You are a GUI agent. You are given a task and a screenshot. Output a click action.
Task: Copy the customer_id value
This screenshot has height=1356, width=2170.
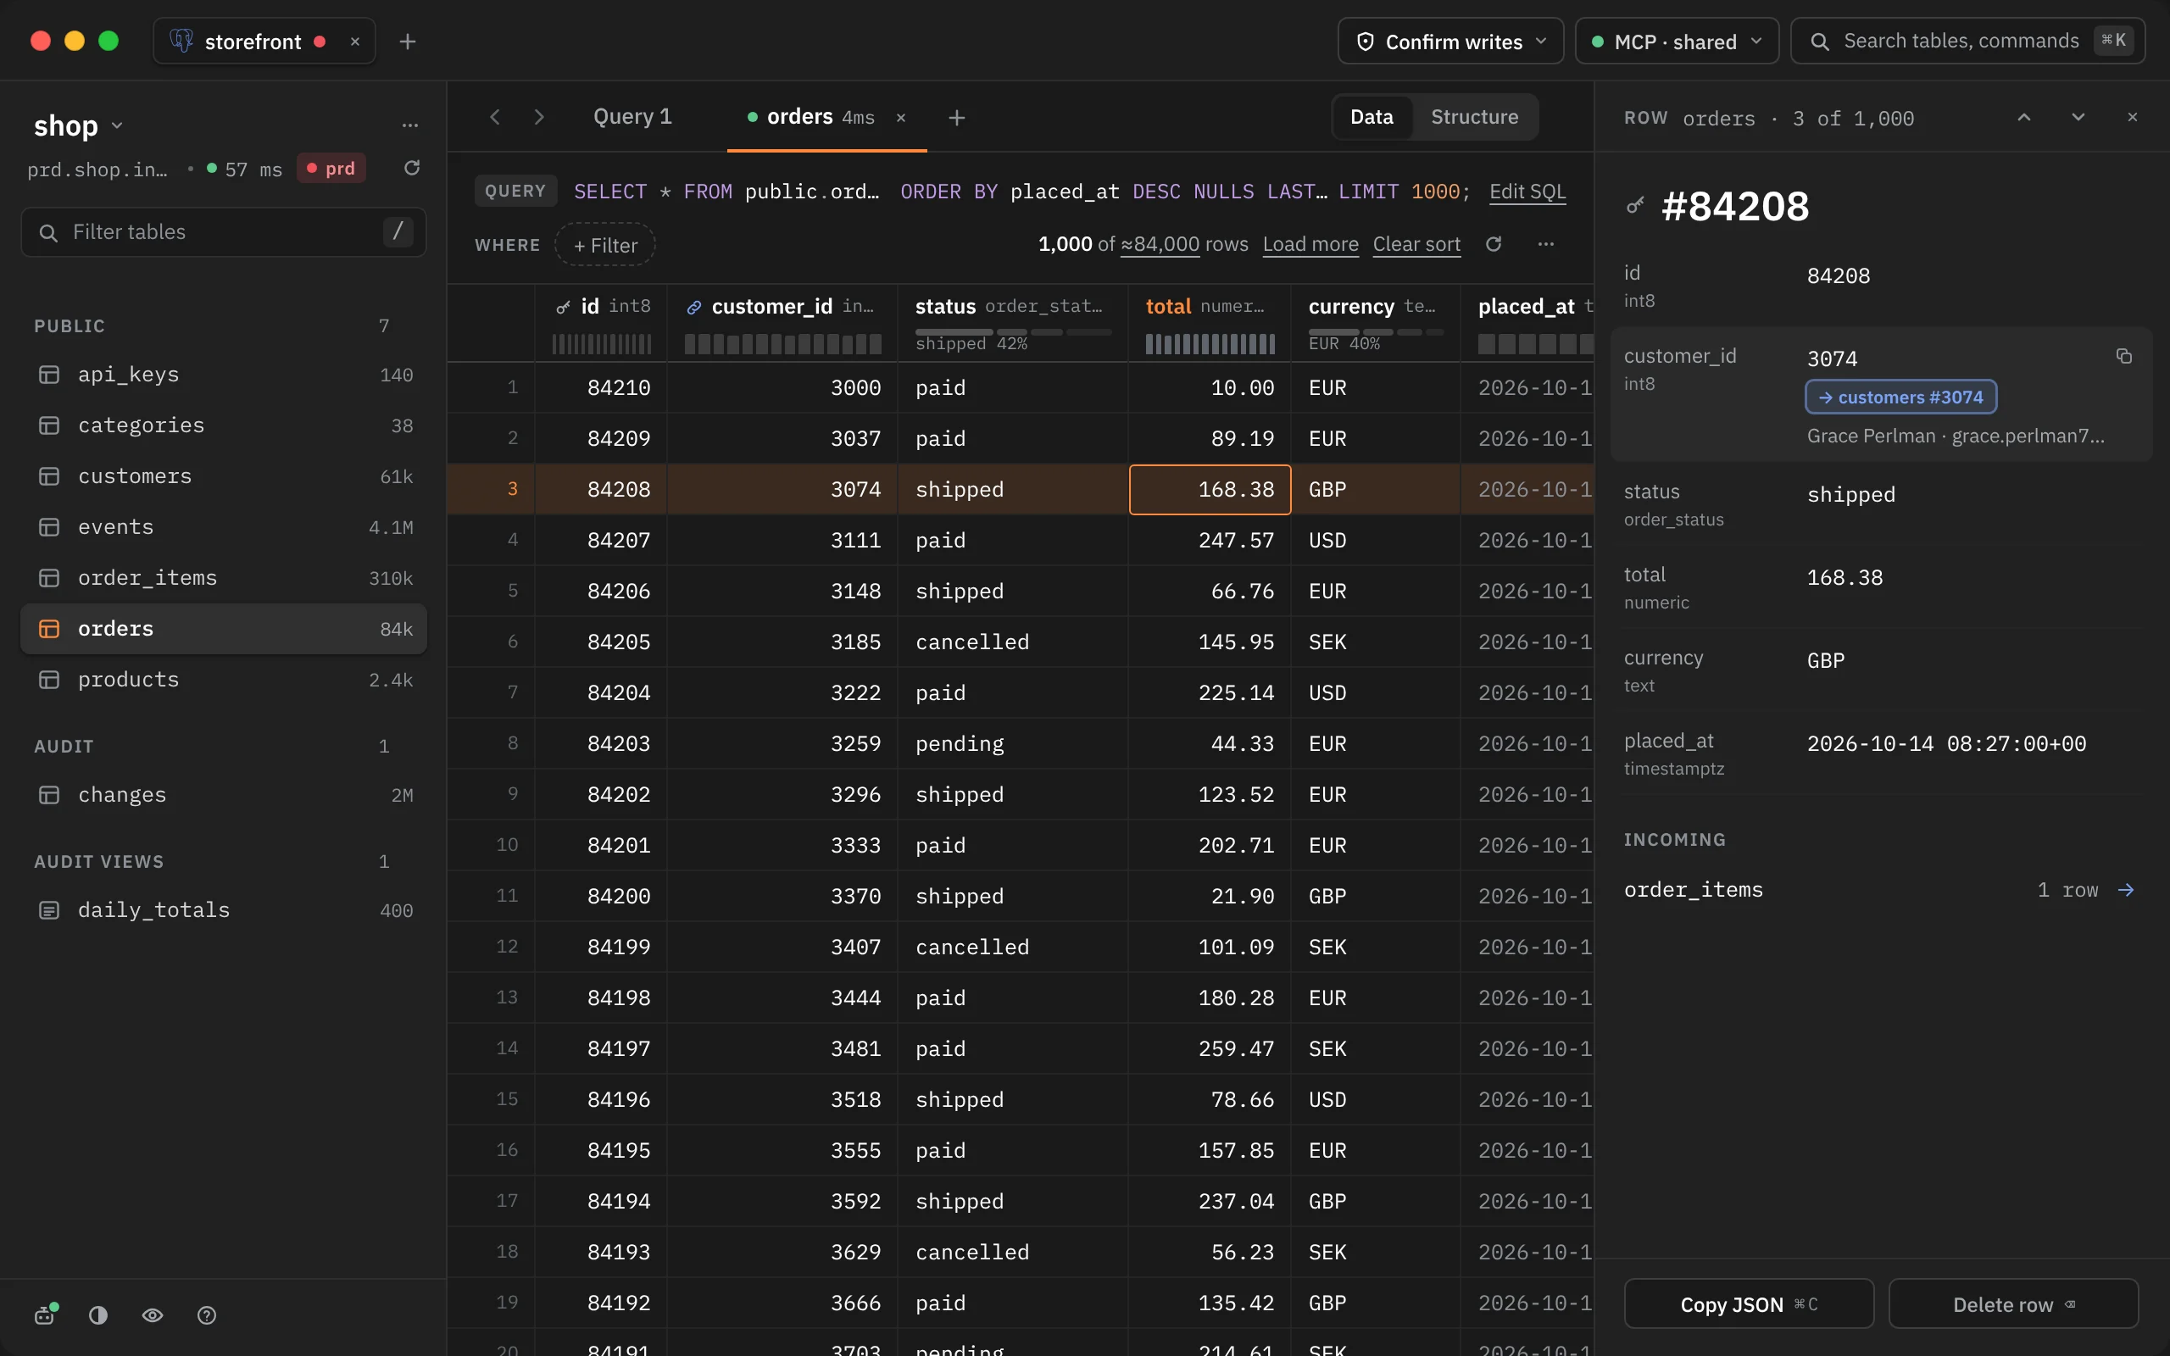2123,356
